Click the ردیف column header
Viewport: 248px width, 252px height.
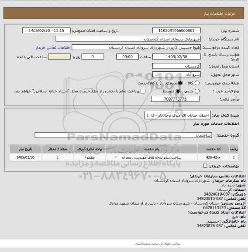pyautogui.click(x=234, y=149)
